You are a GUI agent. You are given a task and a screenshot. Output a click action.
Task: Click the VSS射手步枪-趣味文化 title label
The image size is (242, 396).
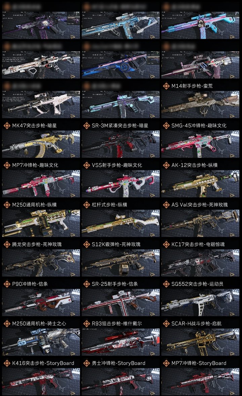[117, 165]
